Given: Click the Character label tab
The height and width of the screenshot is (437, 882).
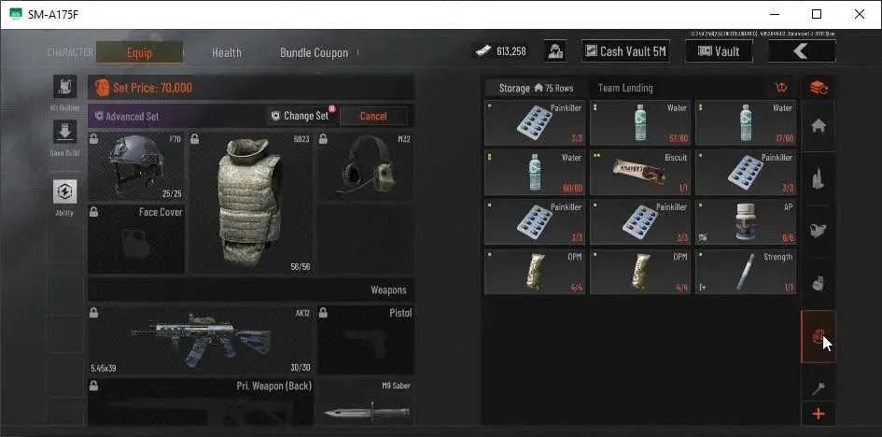Looking at the screenshot, I should pos(70,52).
